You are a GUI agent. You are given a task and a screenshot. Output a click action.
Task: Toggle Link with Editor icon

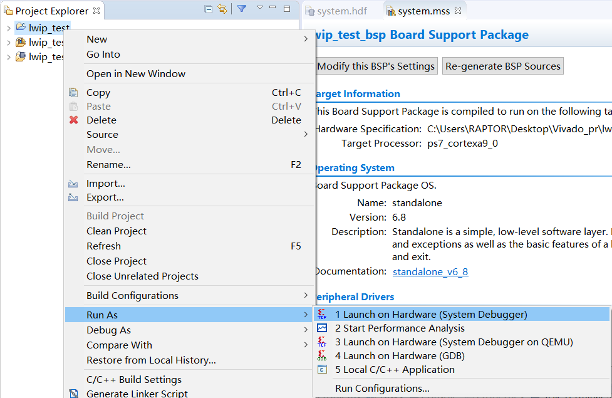click(x=222, y=9)
